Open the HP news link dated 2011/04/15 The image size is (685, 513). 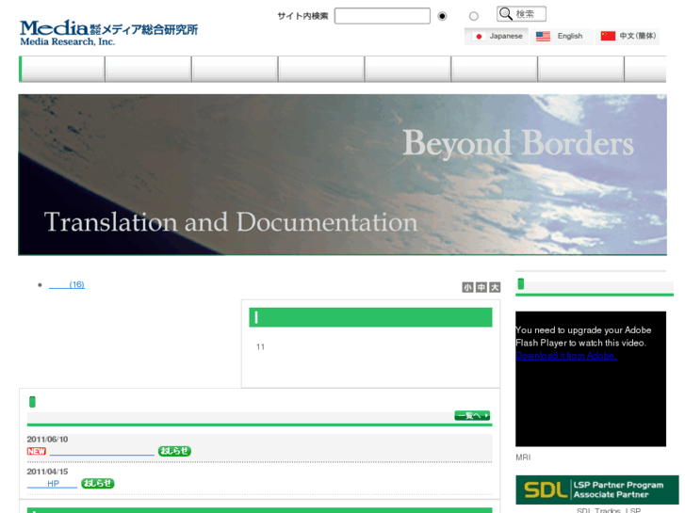point(52,484)
